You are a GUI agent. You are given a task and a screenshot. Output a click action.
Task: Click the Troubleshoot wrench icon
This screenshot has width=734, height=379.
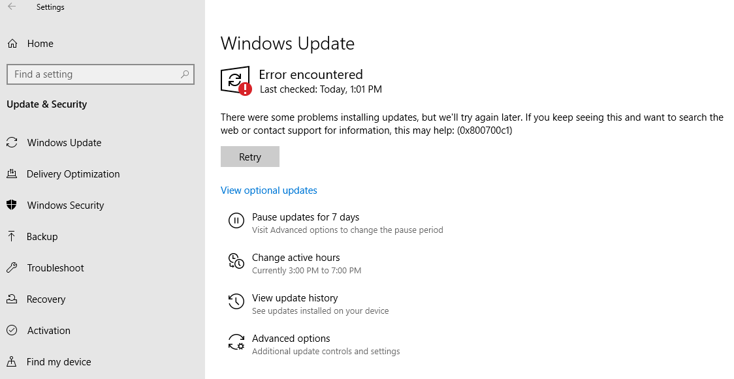[x=12, y=267]
